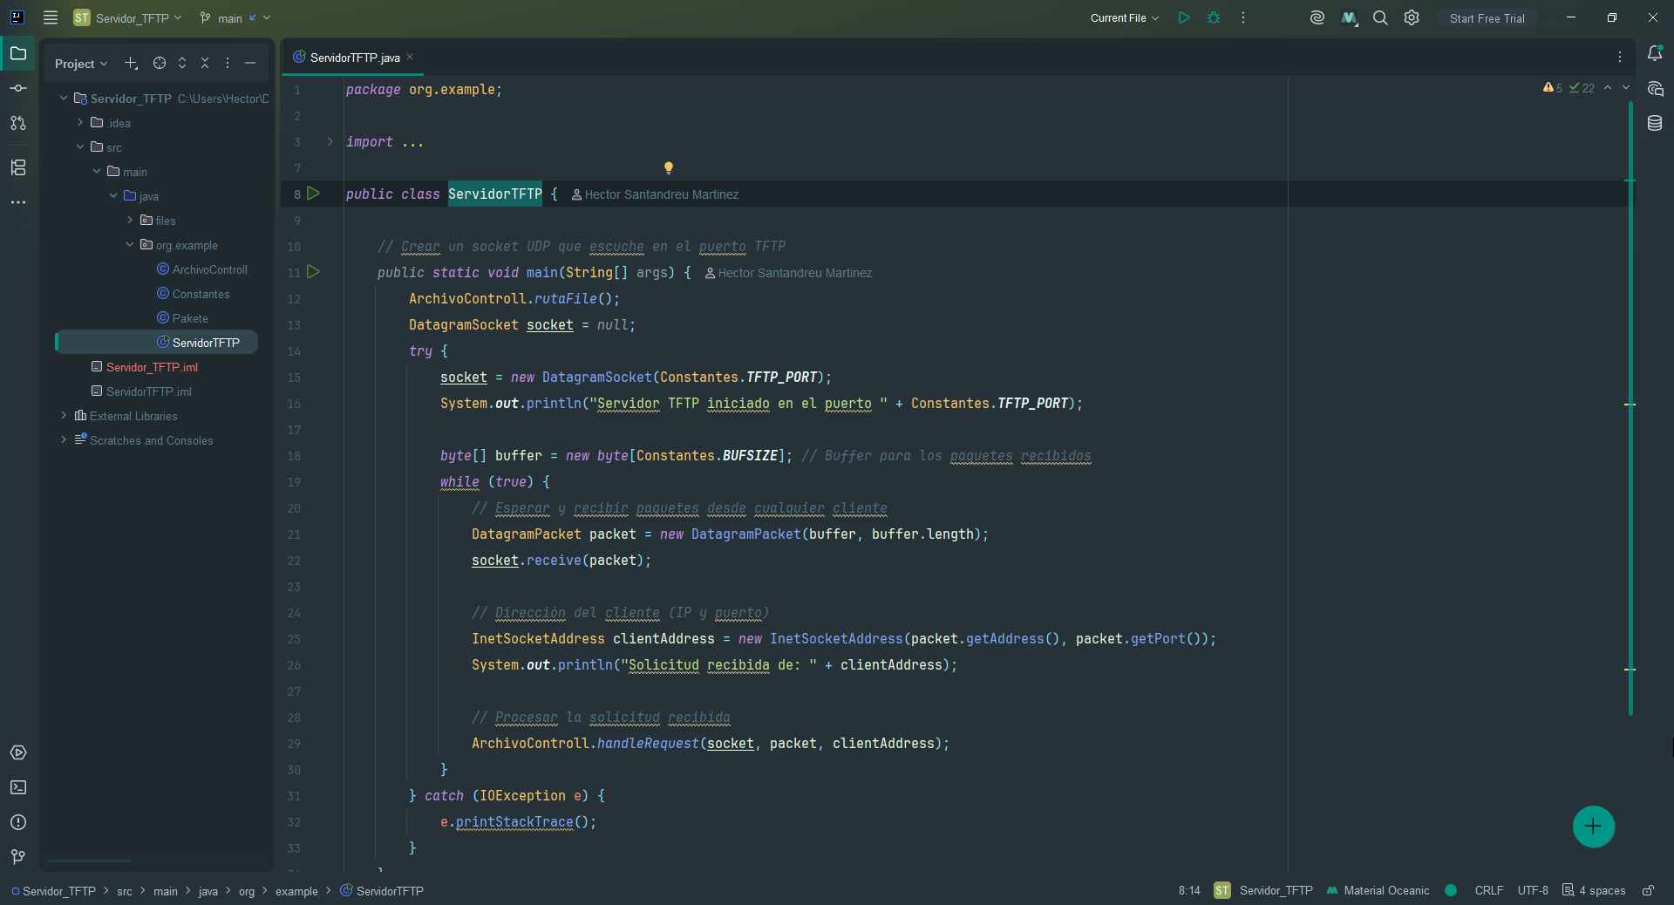1674x905 pixels.
Task: Open IDE settings gear
Action: [1412, 17]
